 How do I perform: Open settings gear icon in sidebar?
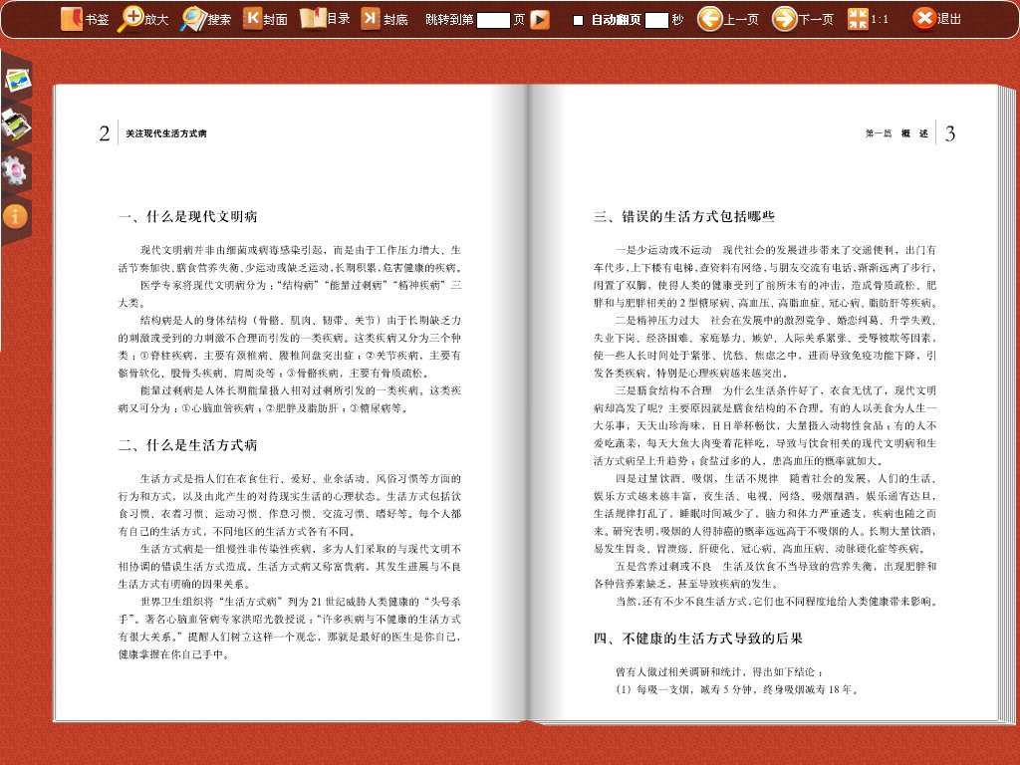pos(14,170)
